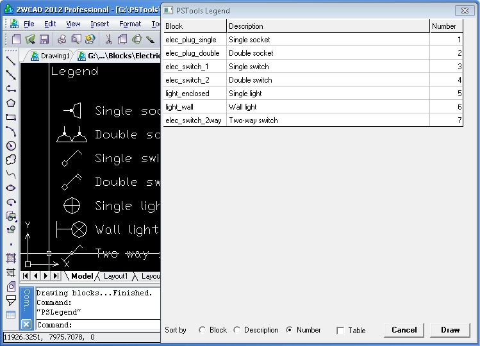
Task: Select the Table tool icon
Action: 11,315
